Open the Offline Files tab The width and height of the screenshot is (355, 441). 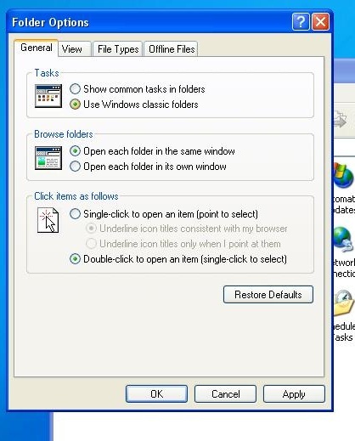tap(172, 49)
